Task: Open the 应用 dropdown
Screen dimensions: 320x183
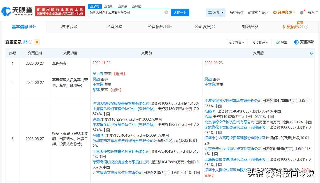Action: point(216,12)
